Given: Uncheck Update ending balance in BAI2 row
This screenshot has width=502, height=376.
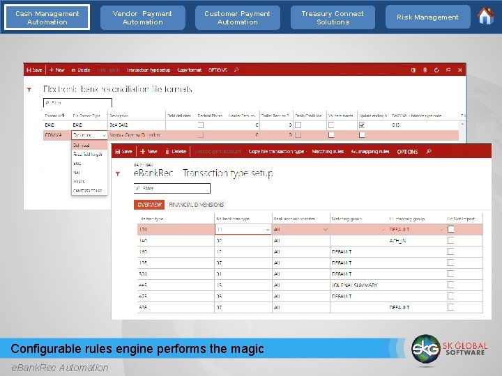Looking at the screenshot, I should (x=362, y=125).
